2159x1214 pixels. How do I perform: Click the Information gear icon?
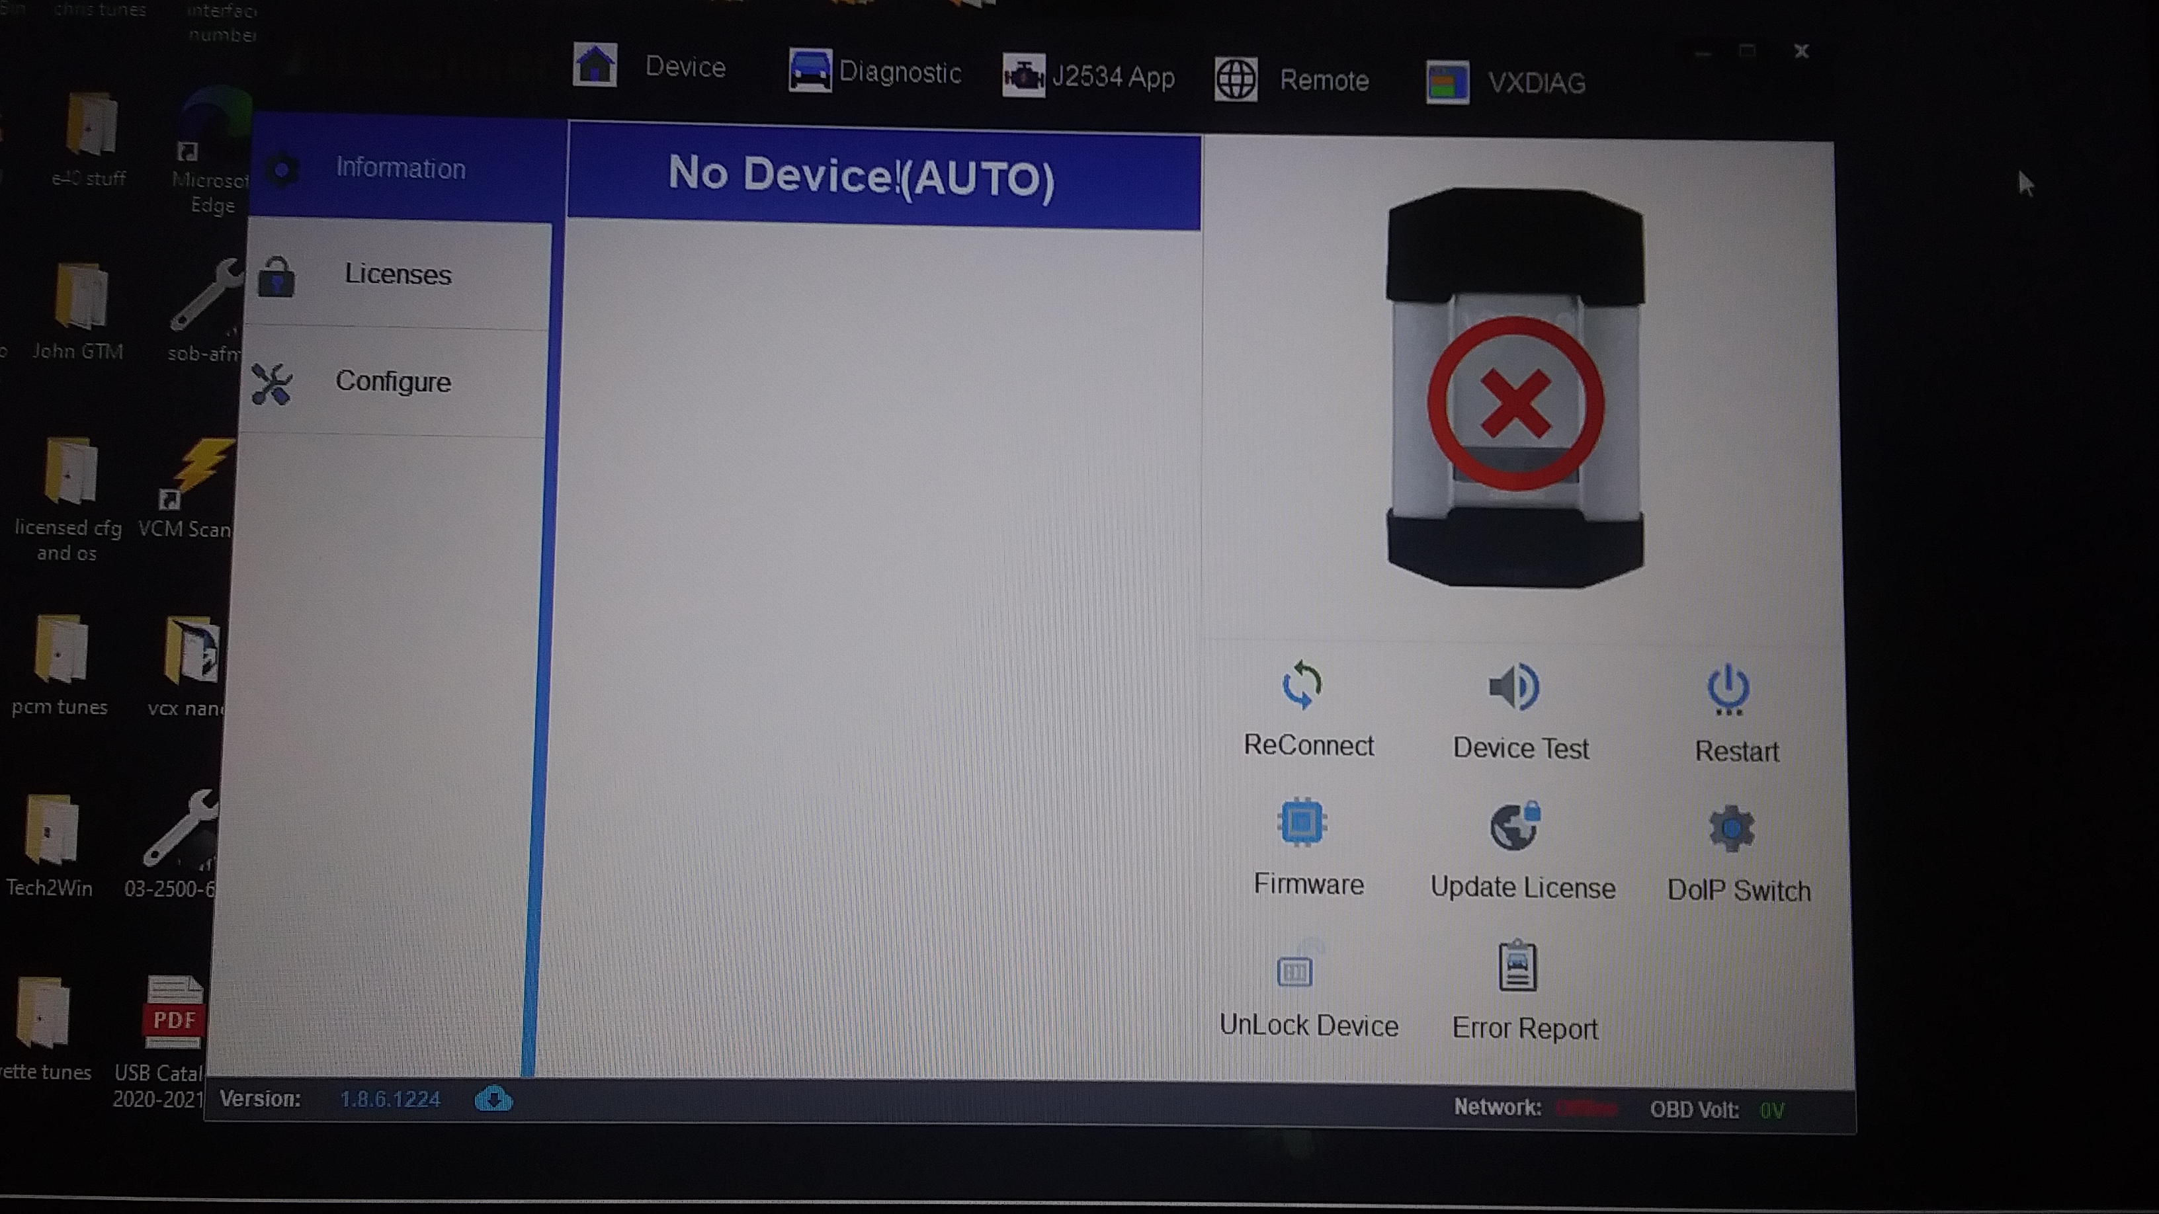282,170
